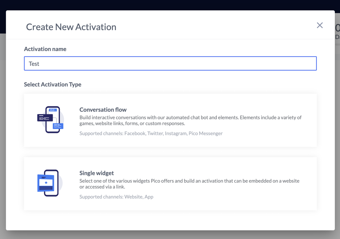Image resolution: width=340 pixels, height=239 pixels.
Task: Click supported channels line listing Facebook, Twitter
Action: point(151,133)
